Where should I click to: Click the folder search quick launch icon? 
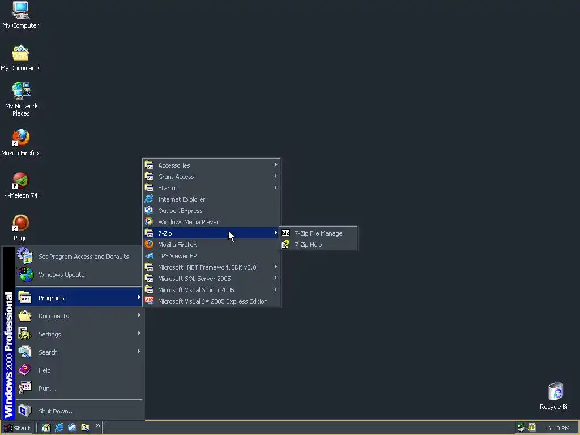(85, 428)
